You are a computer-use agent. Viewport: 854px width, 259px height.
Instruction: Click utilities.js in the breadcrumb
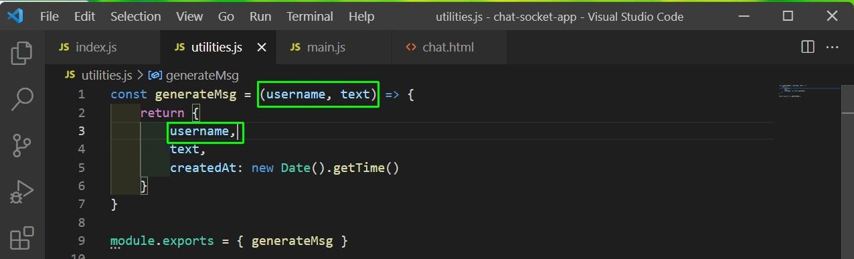click(x=106, y=75)
